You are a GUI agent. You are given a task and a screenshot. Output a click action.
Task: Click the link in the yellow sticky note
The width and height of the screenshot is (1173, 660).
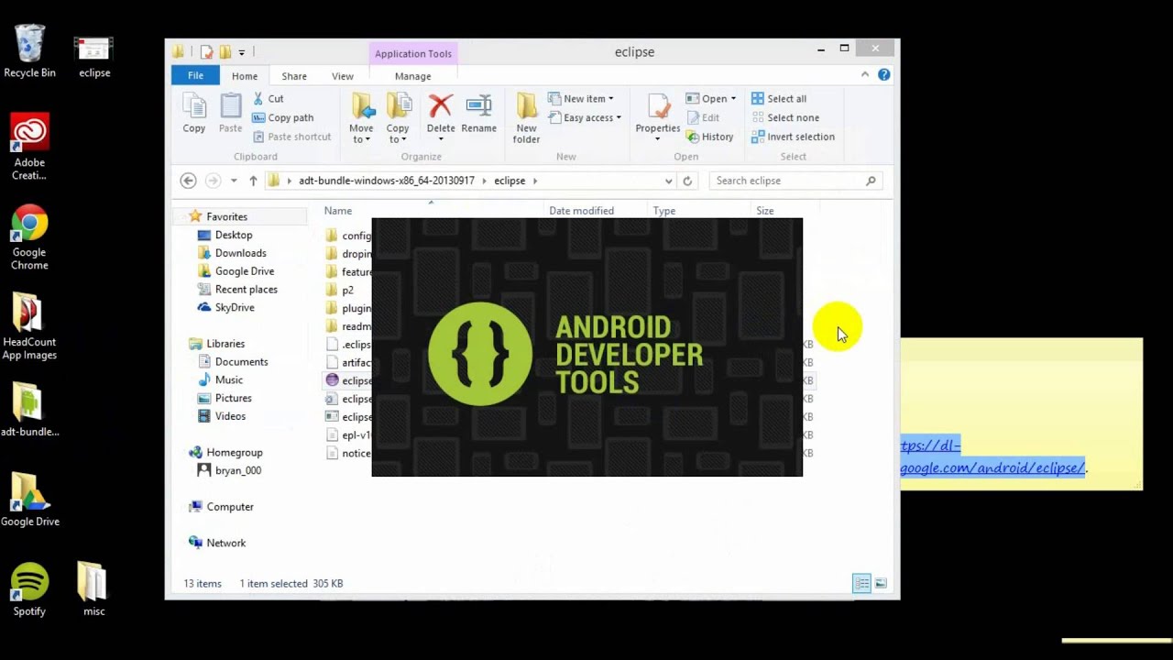coord(992,456)
